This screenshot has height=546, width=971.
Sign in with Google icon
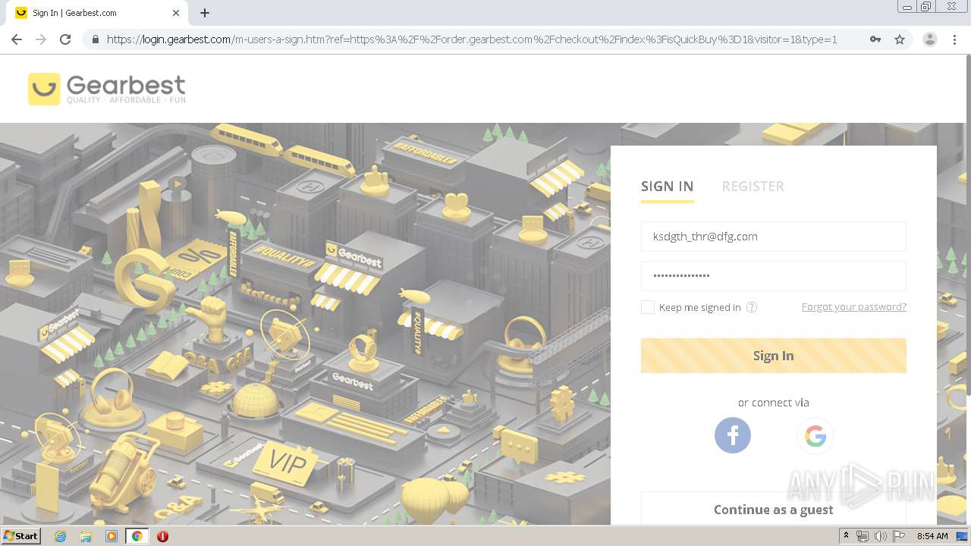click(815, 435)
